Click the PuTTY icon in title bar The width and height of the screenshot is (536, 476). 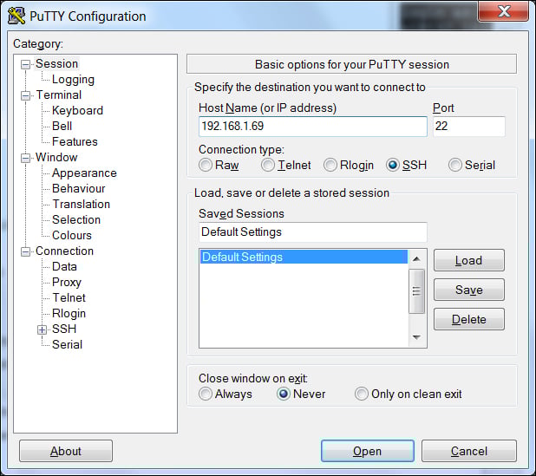(x=16, y=16)
